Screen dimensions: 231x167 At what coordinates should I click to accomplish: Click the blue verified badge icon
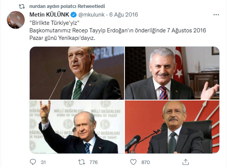tap(73, 15)
